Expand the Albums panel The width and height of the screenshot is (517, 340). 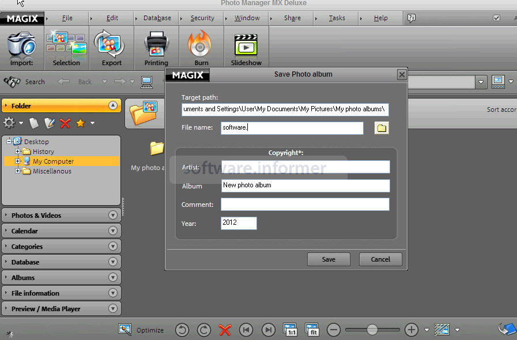(x=113, y=277)
